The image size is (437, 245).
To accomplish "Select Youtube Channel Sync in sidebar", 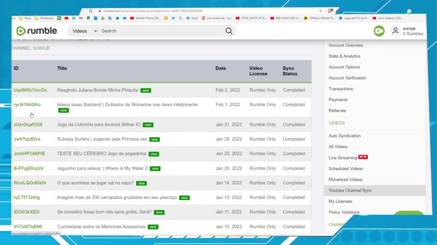I will coord(375,191).
